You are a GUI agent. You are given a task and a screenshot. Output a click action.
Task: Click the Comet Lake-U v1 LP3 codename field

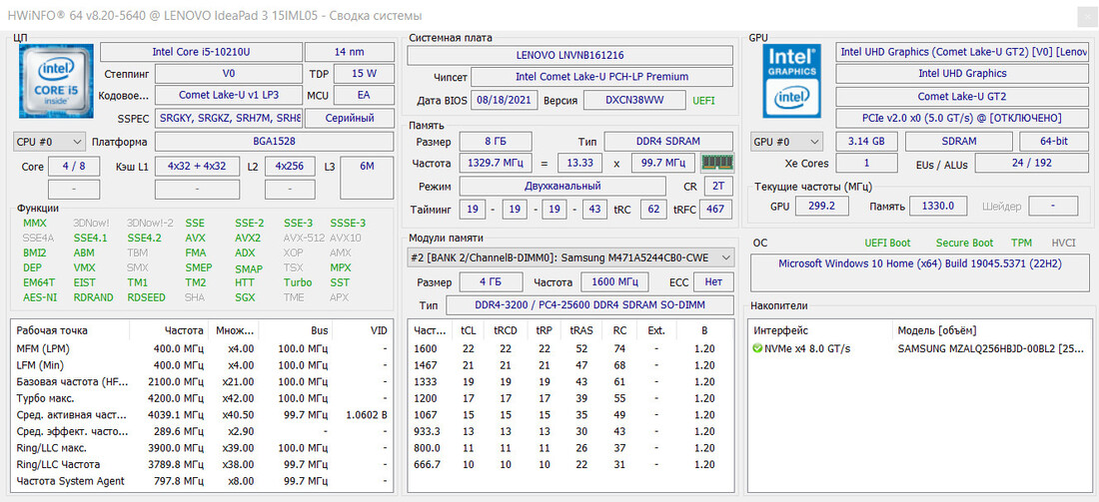pos(229,95)
